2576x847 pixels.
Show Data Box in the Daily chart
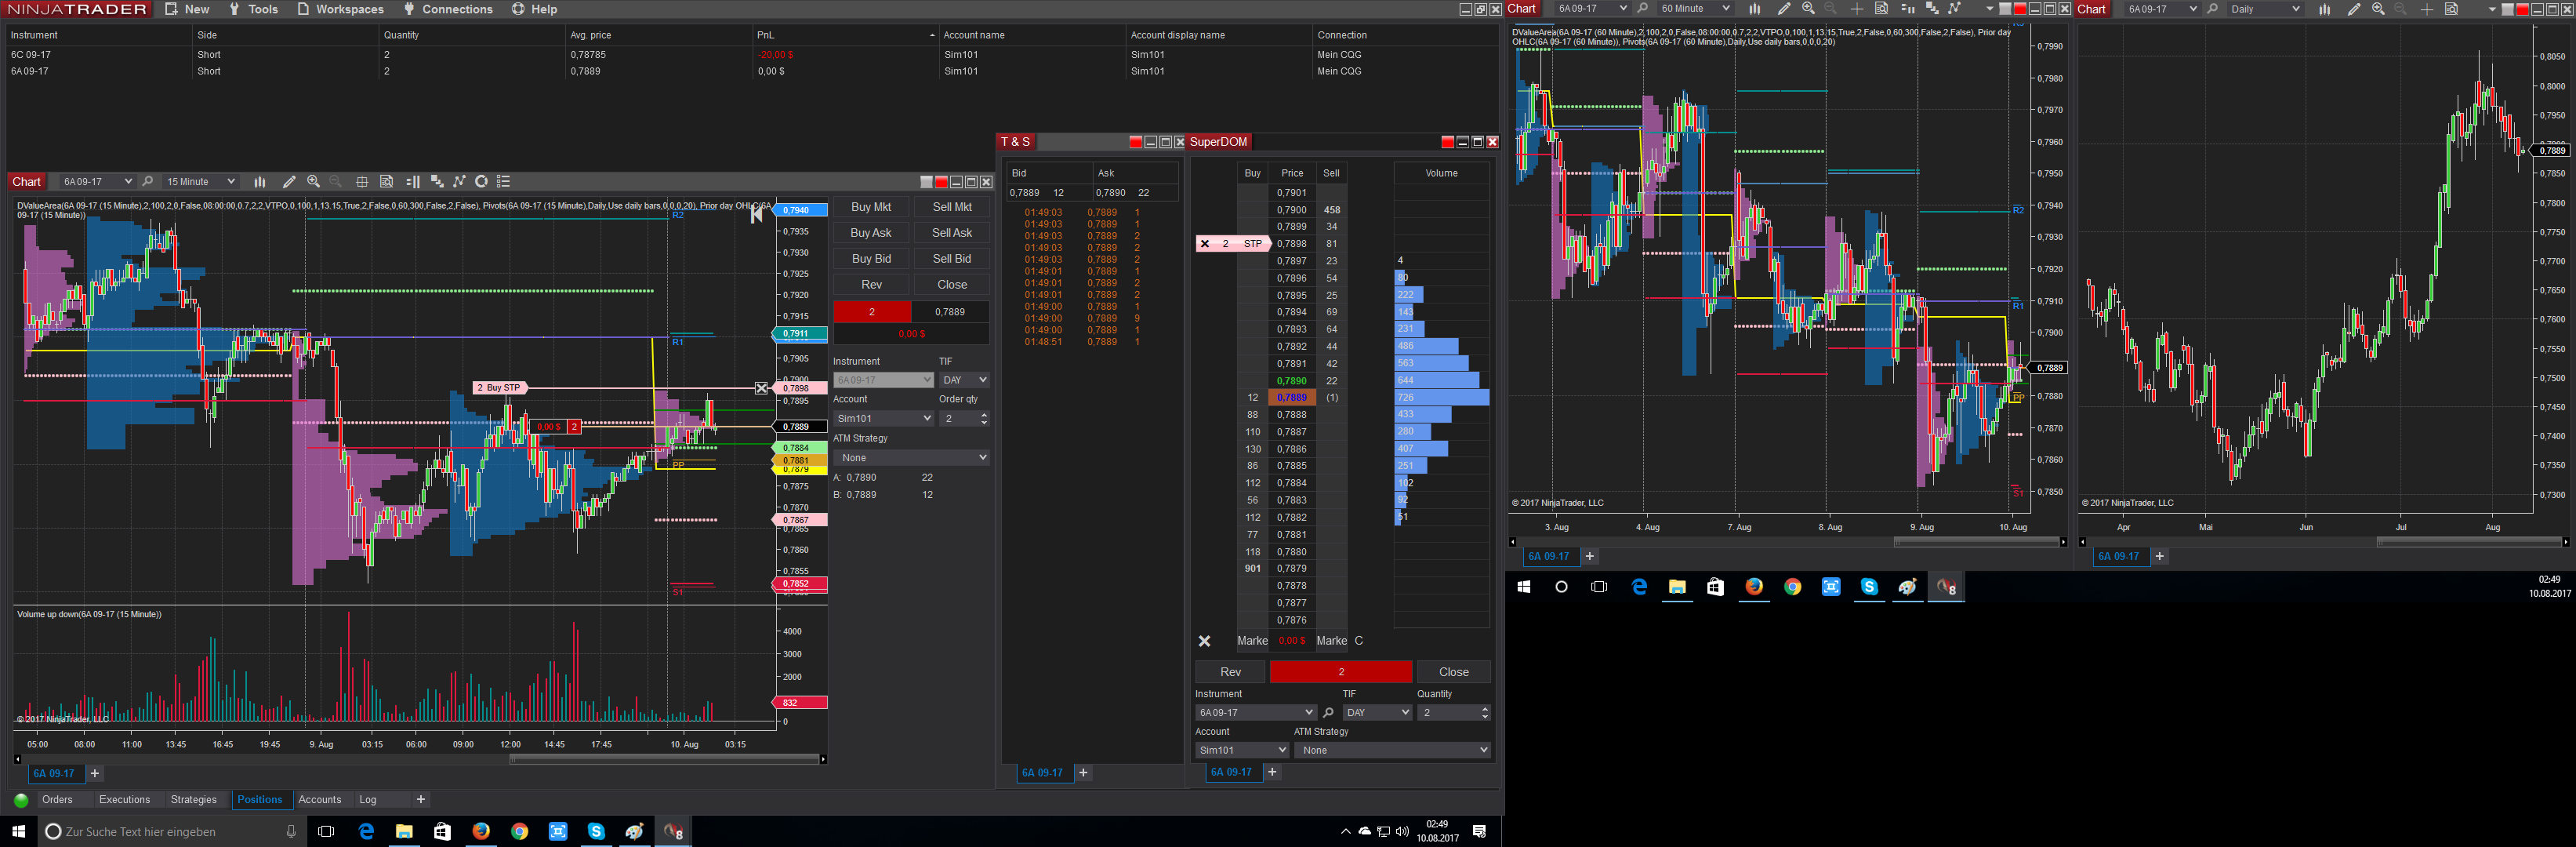2451,9
